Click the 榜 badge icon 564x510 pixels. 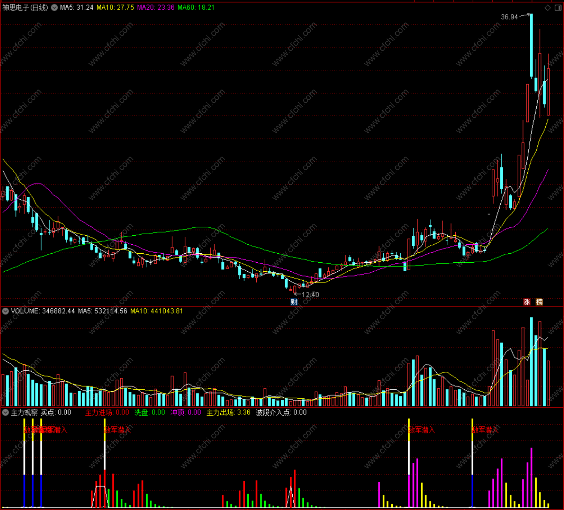coord(539,302)
